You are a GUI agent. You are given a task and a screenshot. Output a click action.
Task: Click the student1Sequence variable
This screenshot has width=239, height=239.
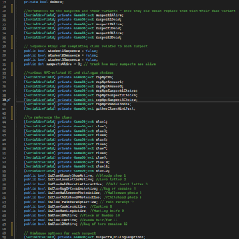tap(64, 51)
